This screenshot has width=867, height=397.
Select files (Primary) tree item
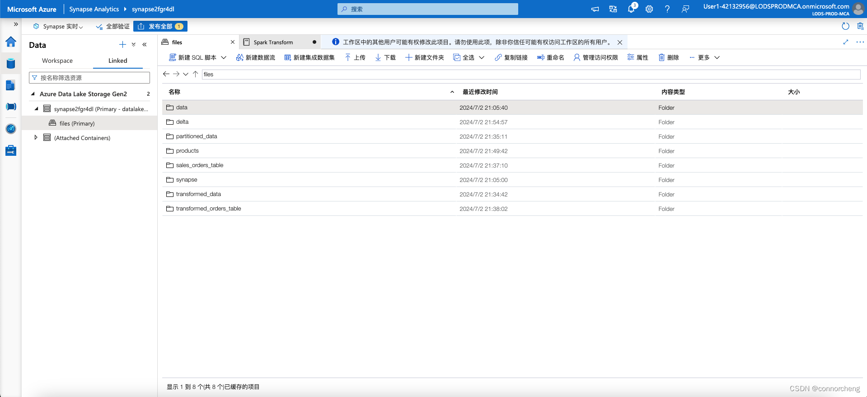(89, 123)
